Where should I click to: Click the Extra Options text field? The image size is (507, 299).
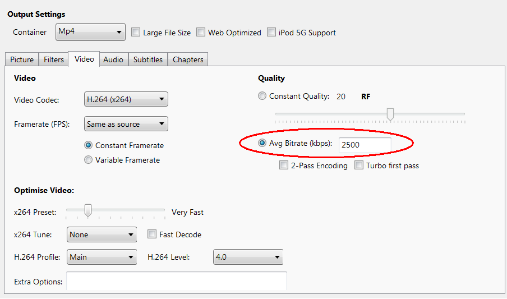tap(177, 281)
